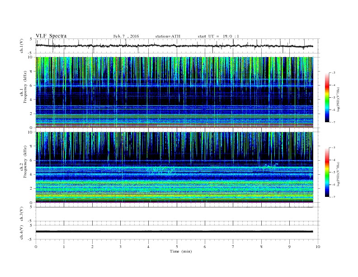Click the time axis tick label "9"
Screen dimensions: 358x277
click(289, 247)
